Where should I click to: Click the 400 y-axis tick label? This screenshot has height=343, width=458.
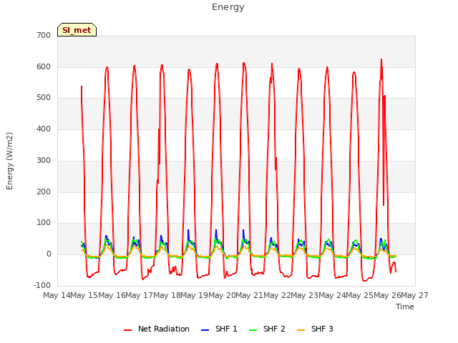pos(44,129)
